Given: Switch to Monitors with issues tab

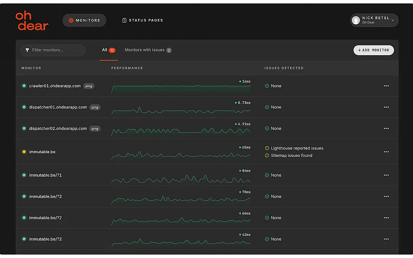Looking at the screenshot, I should tap(148, 50).
